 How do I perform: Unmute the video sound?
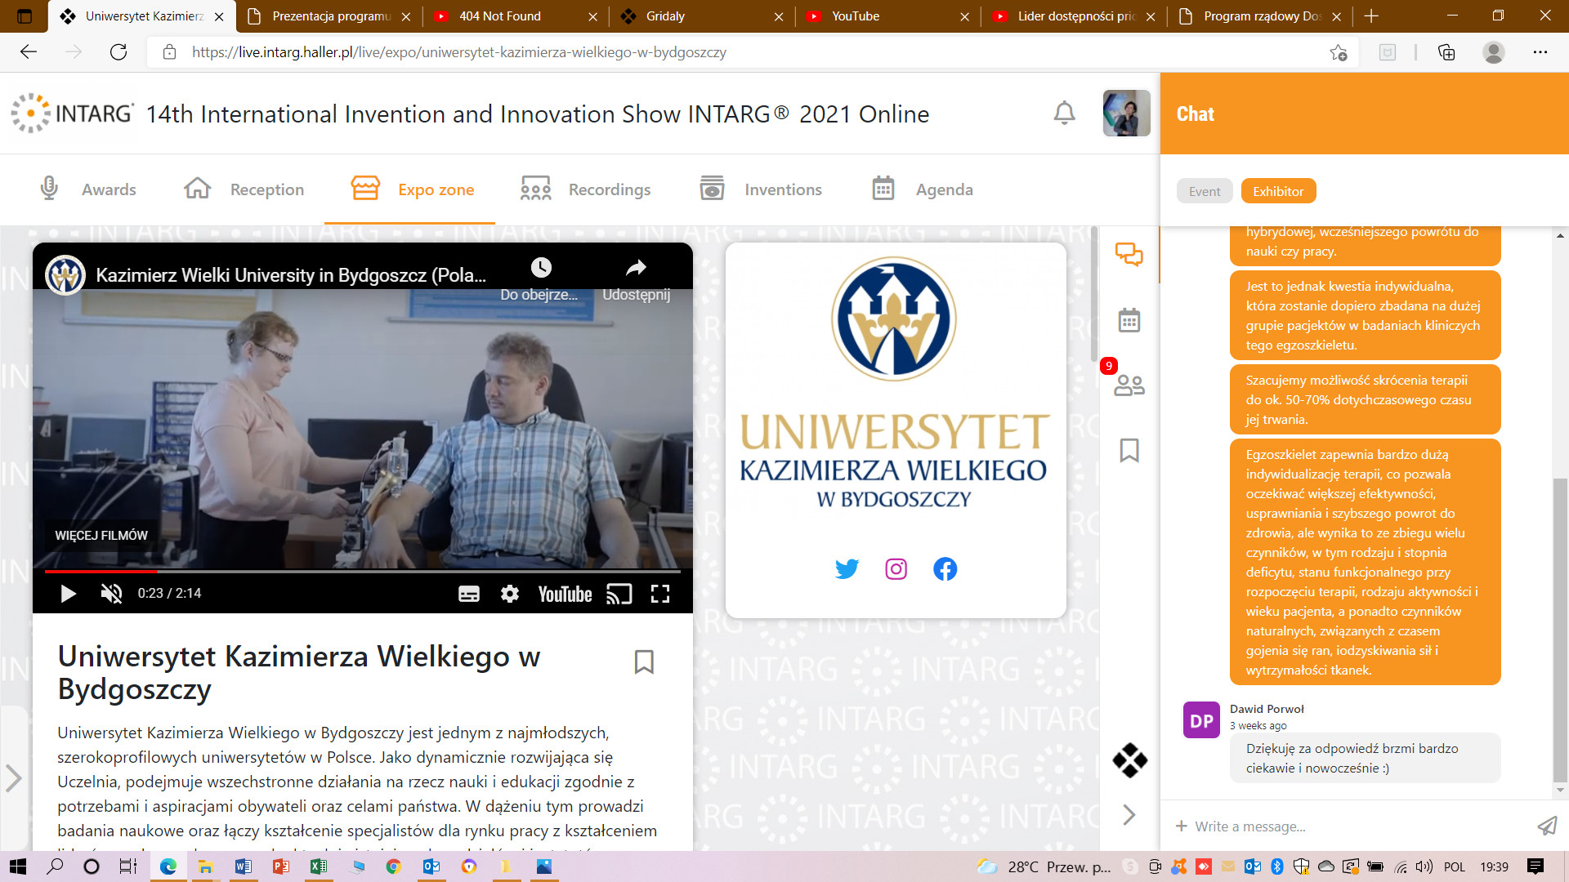[111, 594]
